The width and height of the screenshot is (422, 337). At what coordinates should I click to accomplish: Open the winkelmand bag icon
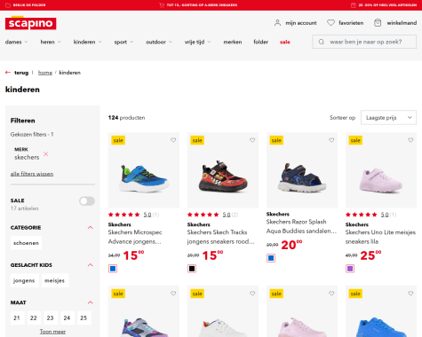pos(378,23)
